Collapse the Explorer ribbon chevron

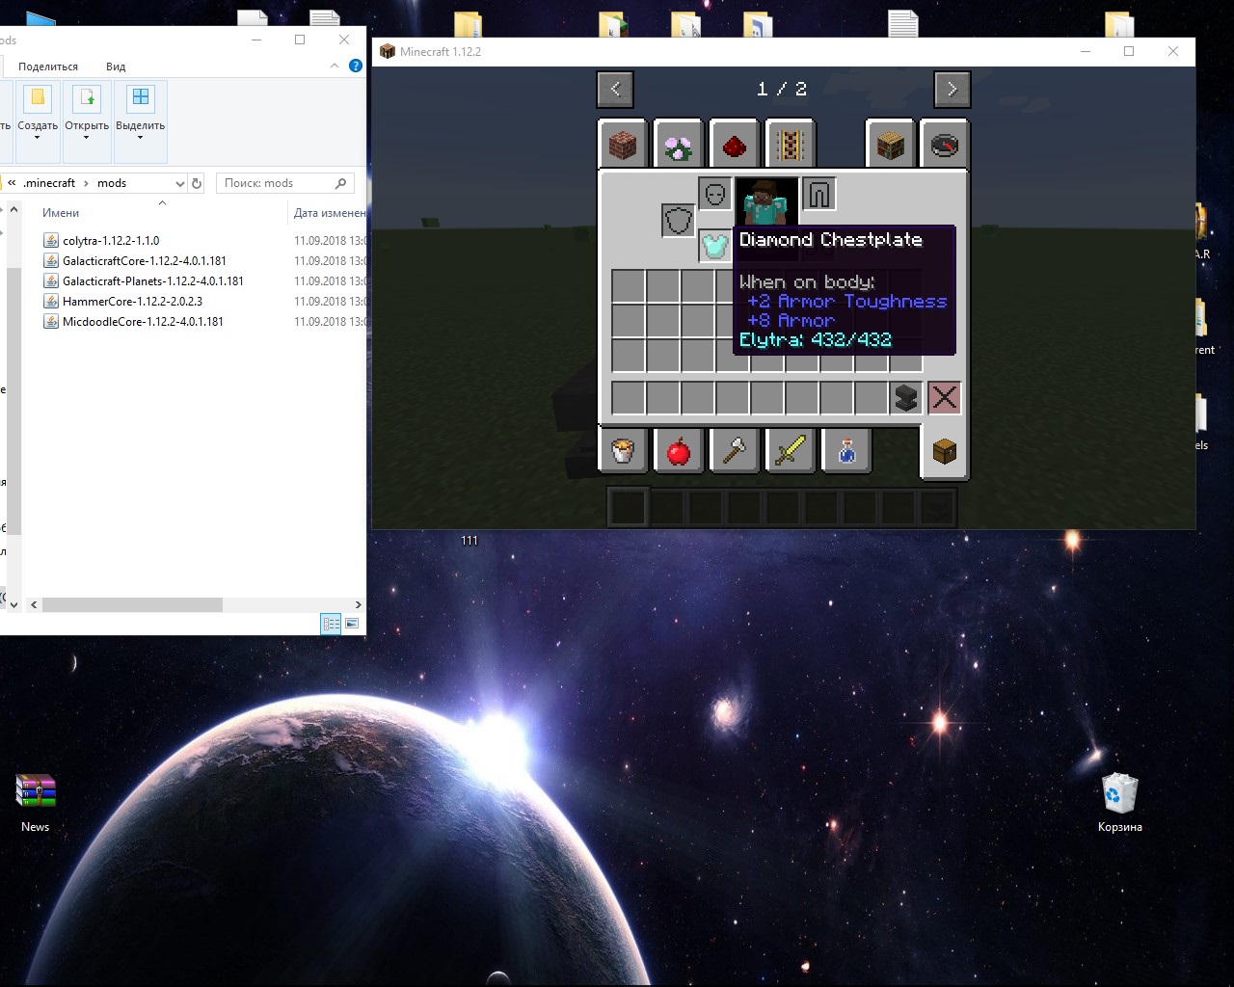(x=335, y=66)
